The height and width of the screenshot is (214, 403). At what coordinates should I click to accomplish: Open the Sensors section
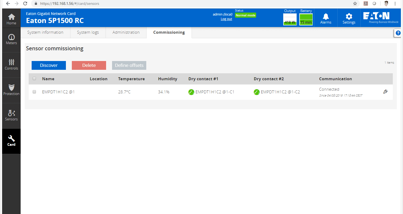point(11,116)
